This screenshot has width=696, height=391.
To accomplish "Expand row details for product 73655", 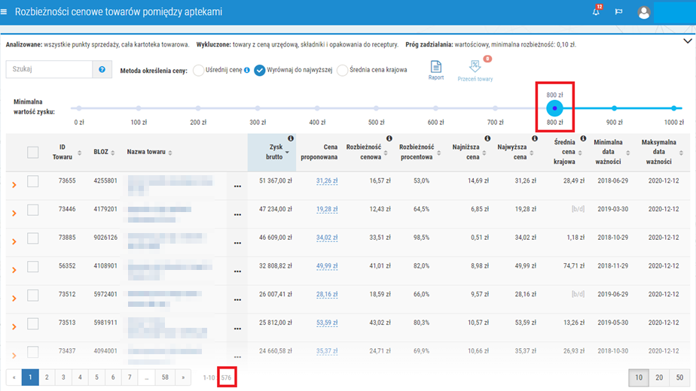I will [x=14, y=182].
